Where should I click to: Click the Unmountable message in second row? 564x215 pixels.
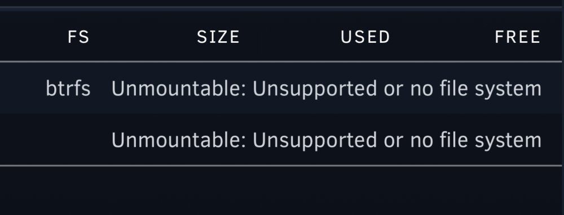pos(327,140)
